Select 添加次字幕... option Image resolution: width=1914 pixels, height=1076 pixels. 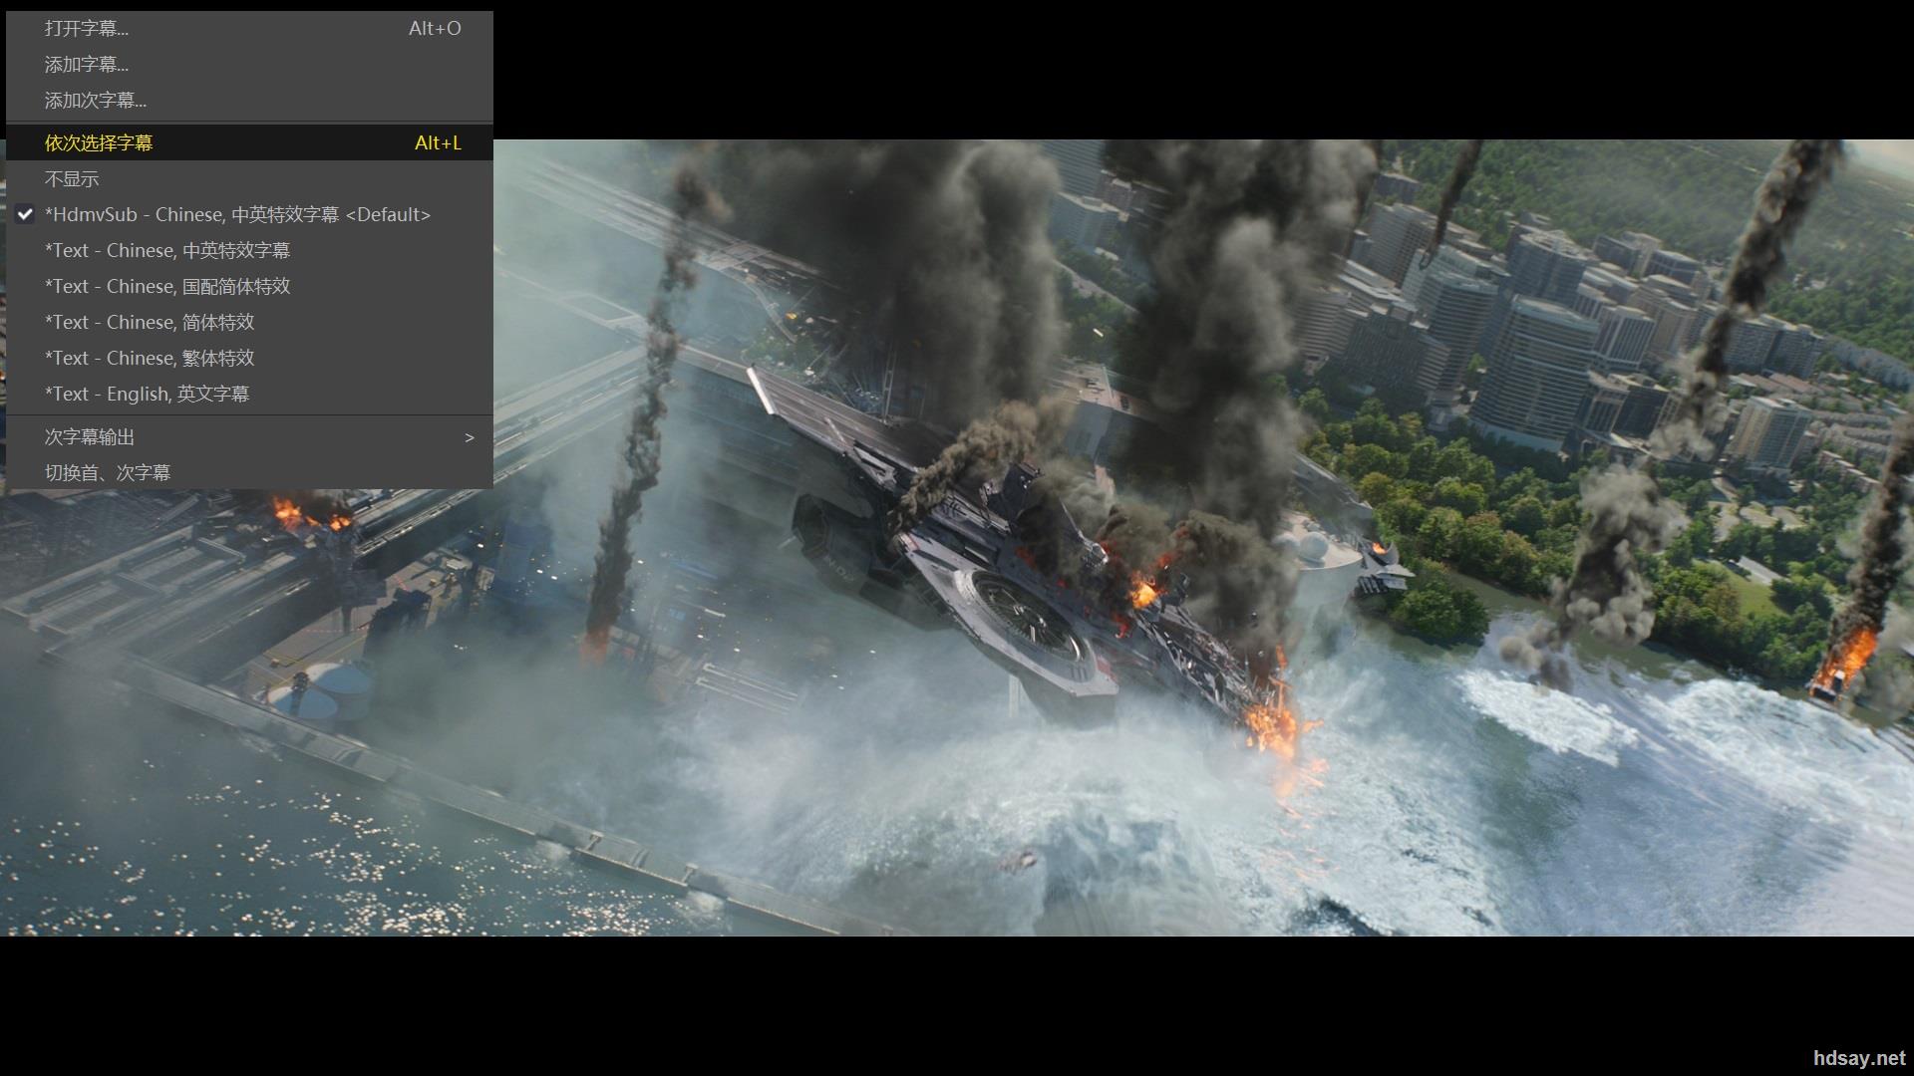click(96, 101)
